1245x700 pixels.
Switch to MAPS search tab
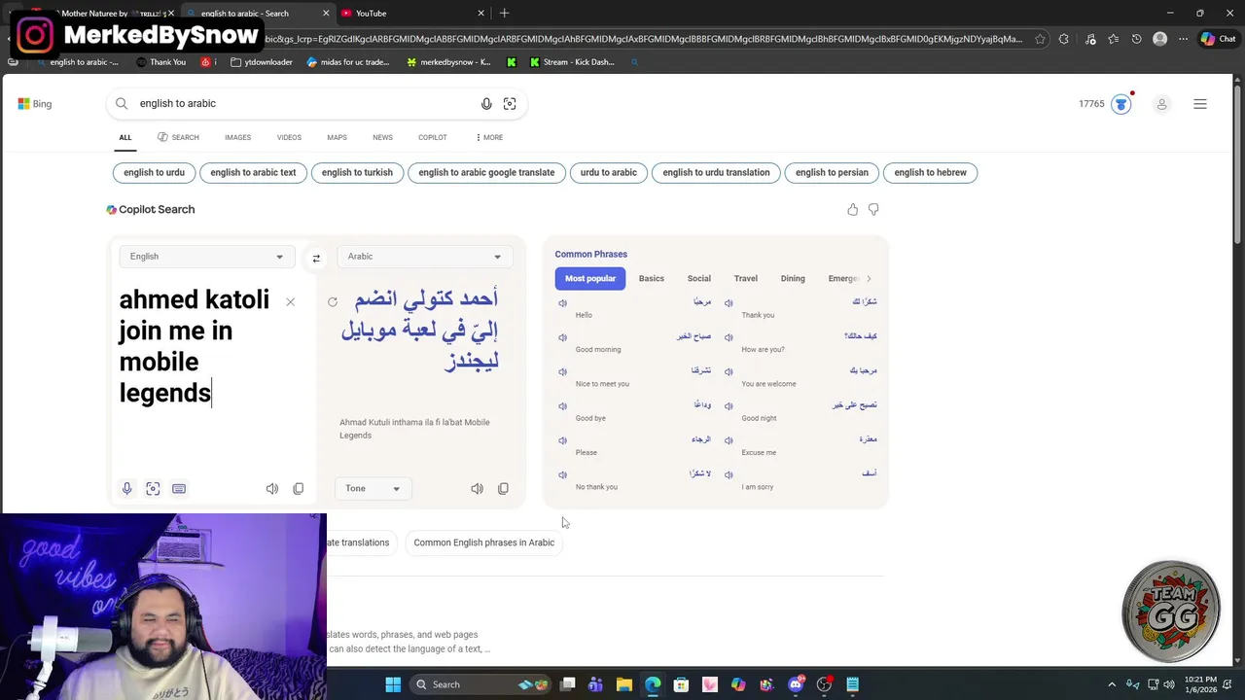(x=337, y=137)
